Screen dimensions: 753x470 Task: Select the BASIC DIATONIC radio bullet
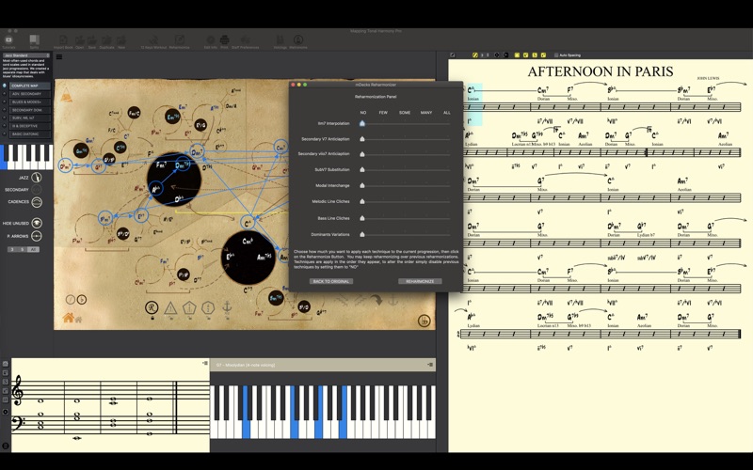[x=5, y=134]
